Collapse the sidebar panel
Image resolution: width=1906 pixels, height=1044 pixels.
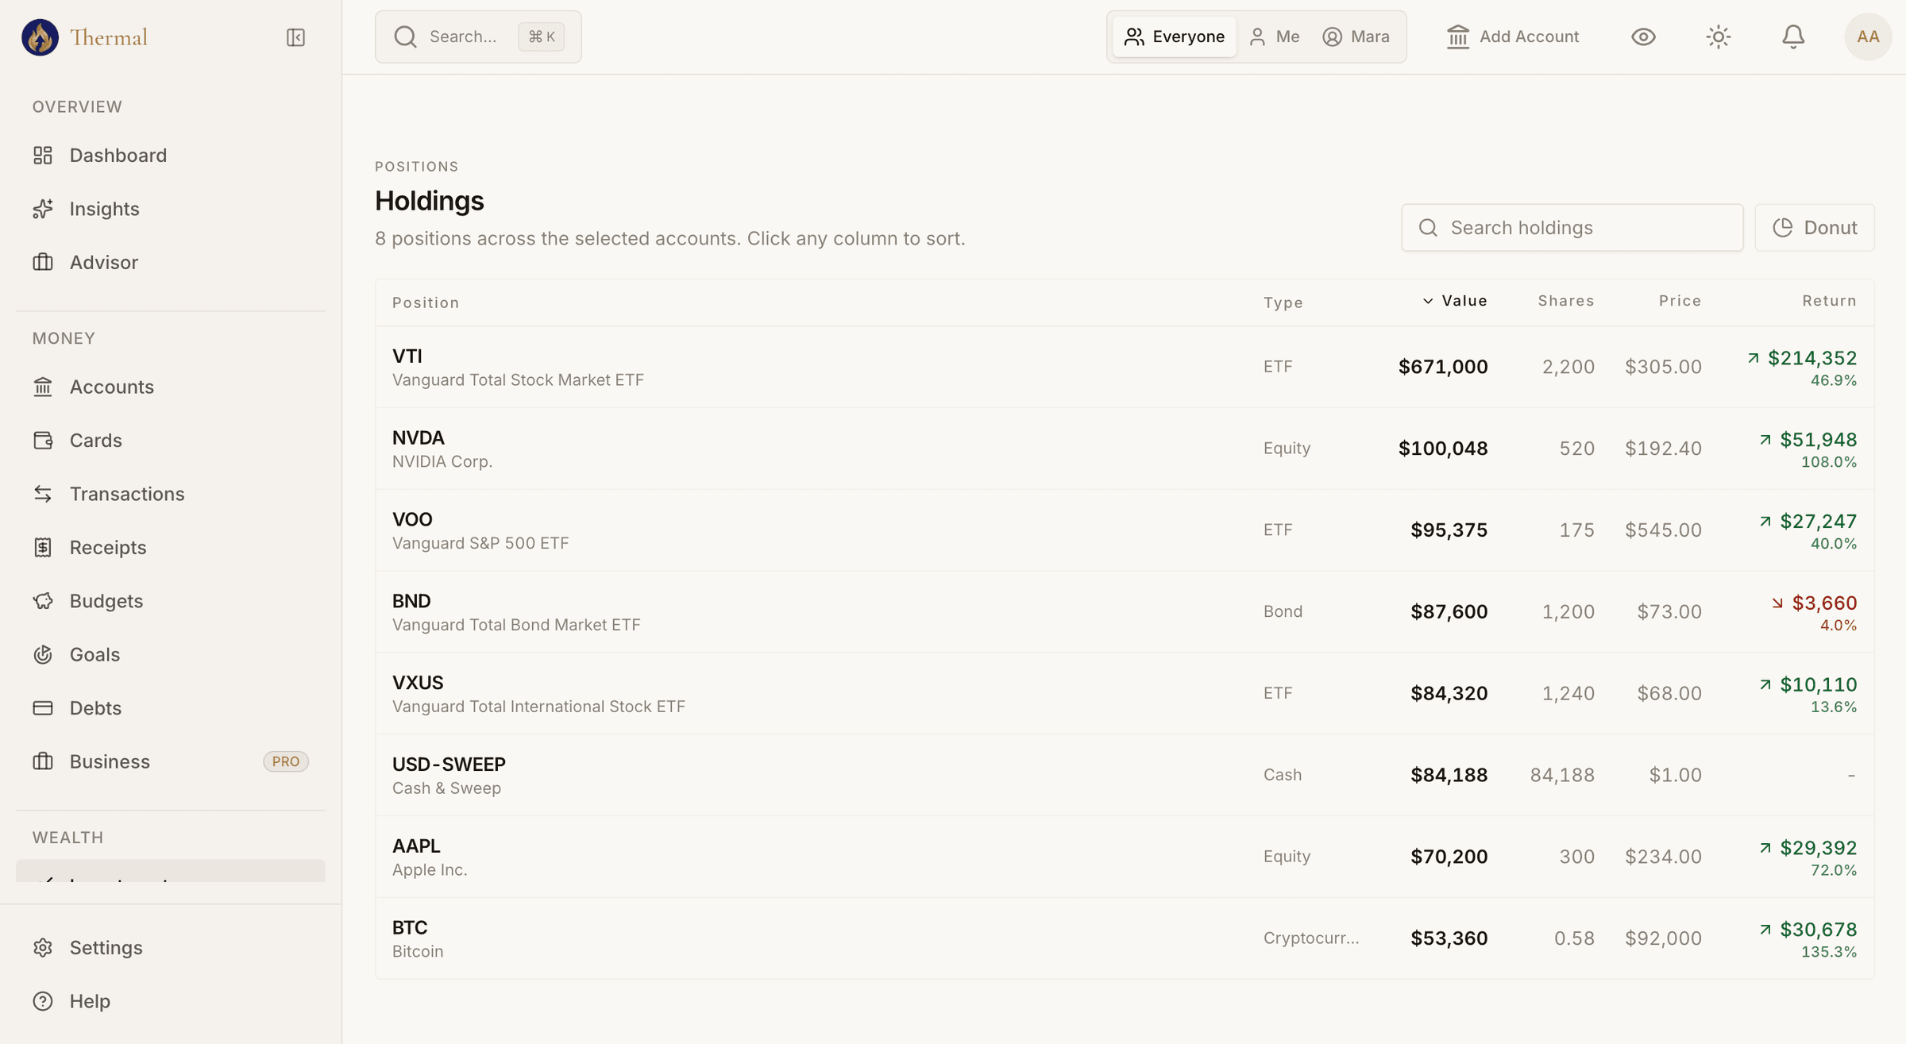pos(295,37)
